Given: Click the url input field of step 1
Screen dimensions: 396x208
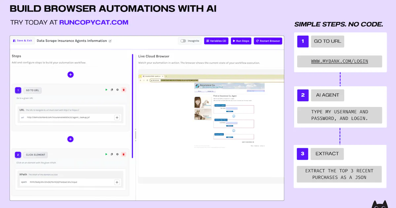Looking at the screenshot, I should tap(70, 117).
